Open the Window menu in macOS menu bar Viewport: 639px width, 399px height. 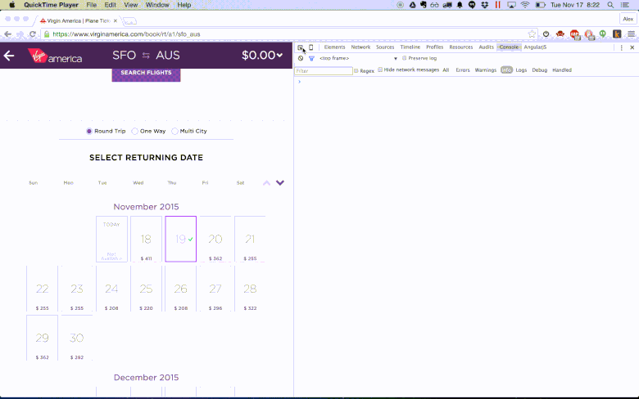pyautogui.click(x=157, y=5)
